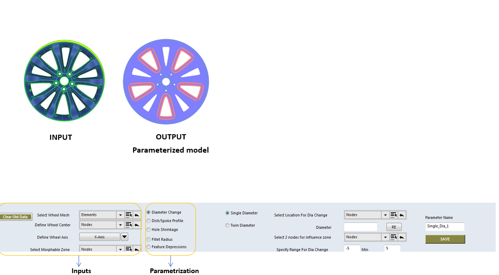Click selection list icon for Select Morphable Zone
Viewport: 499px width, 275px height.
129,249
